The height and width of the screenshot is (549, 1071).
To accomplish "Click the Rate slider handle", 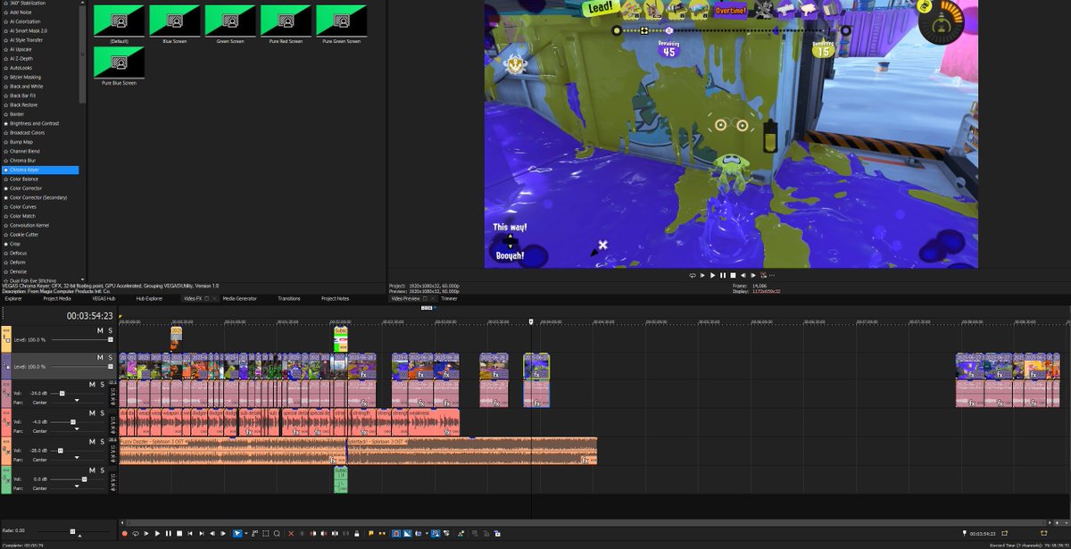I will [x=72, y=531].
